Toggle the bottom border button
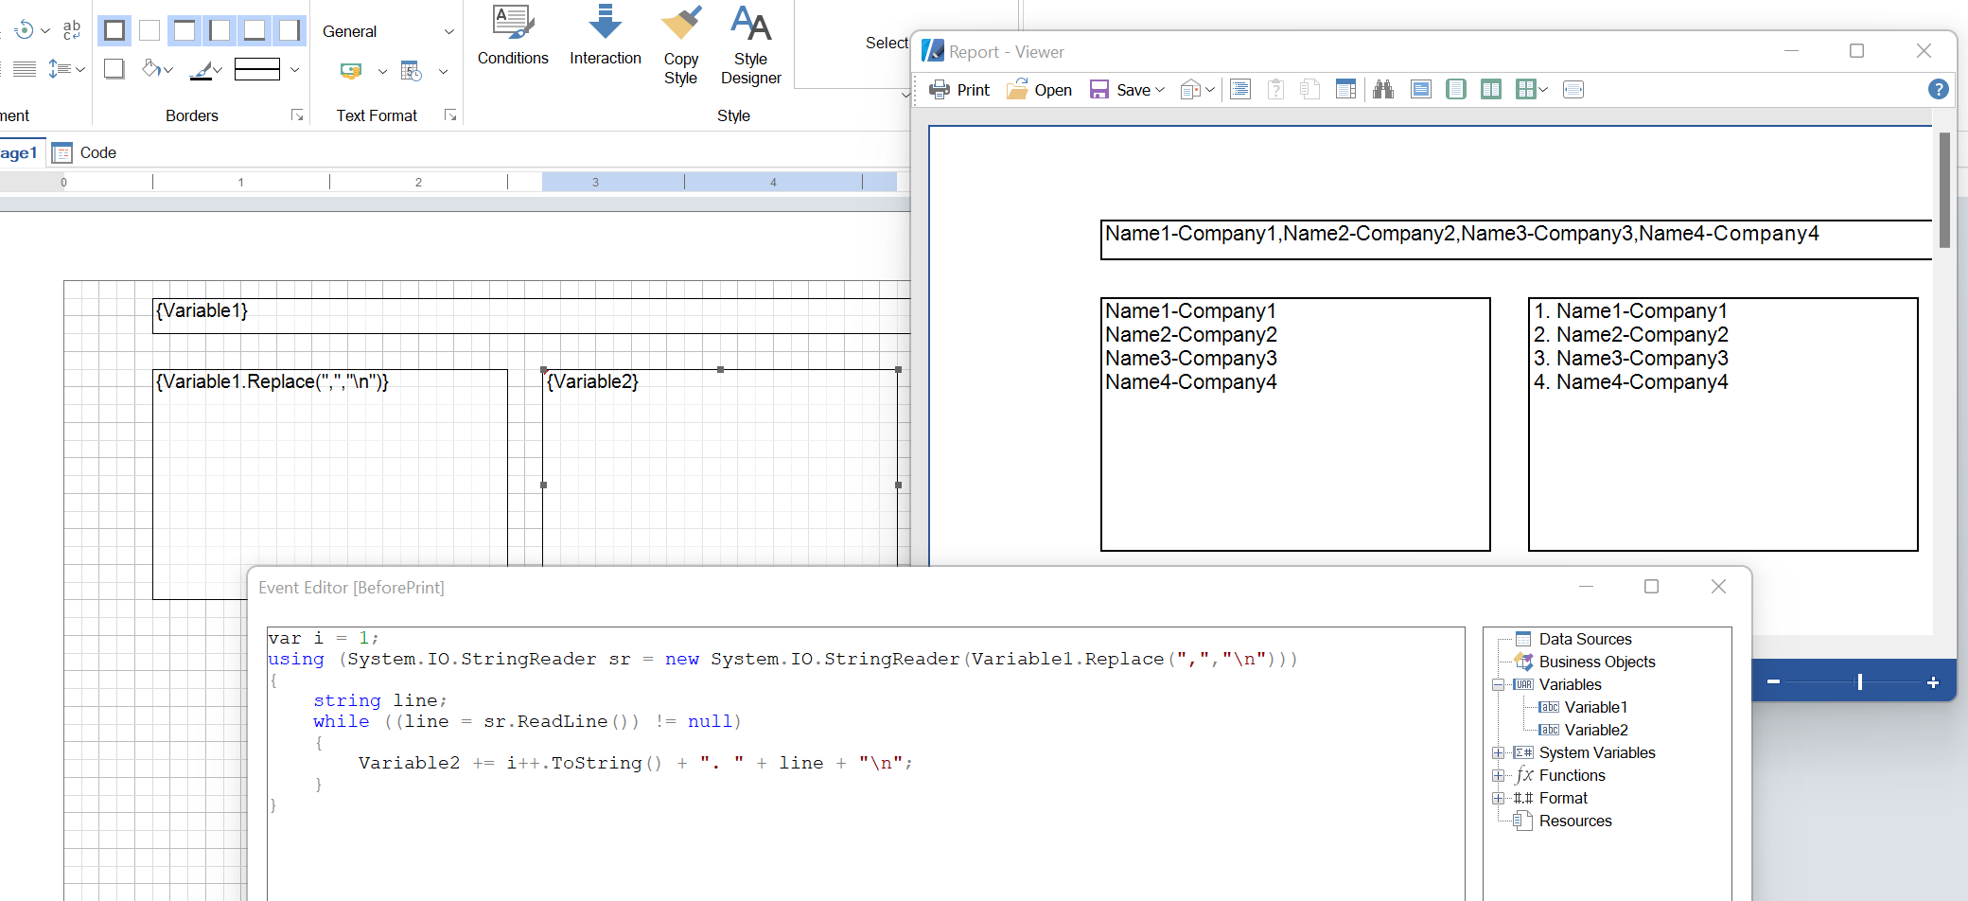The width and height of the screenshot is (1968, 901). coord(255,31)
